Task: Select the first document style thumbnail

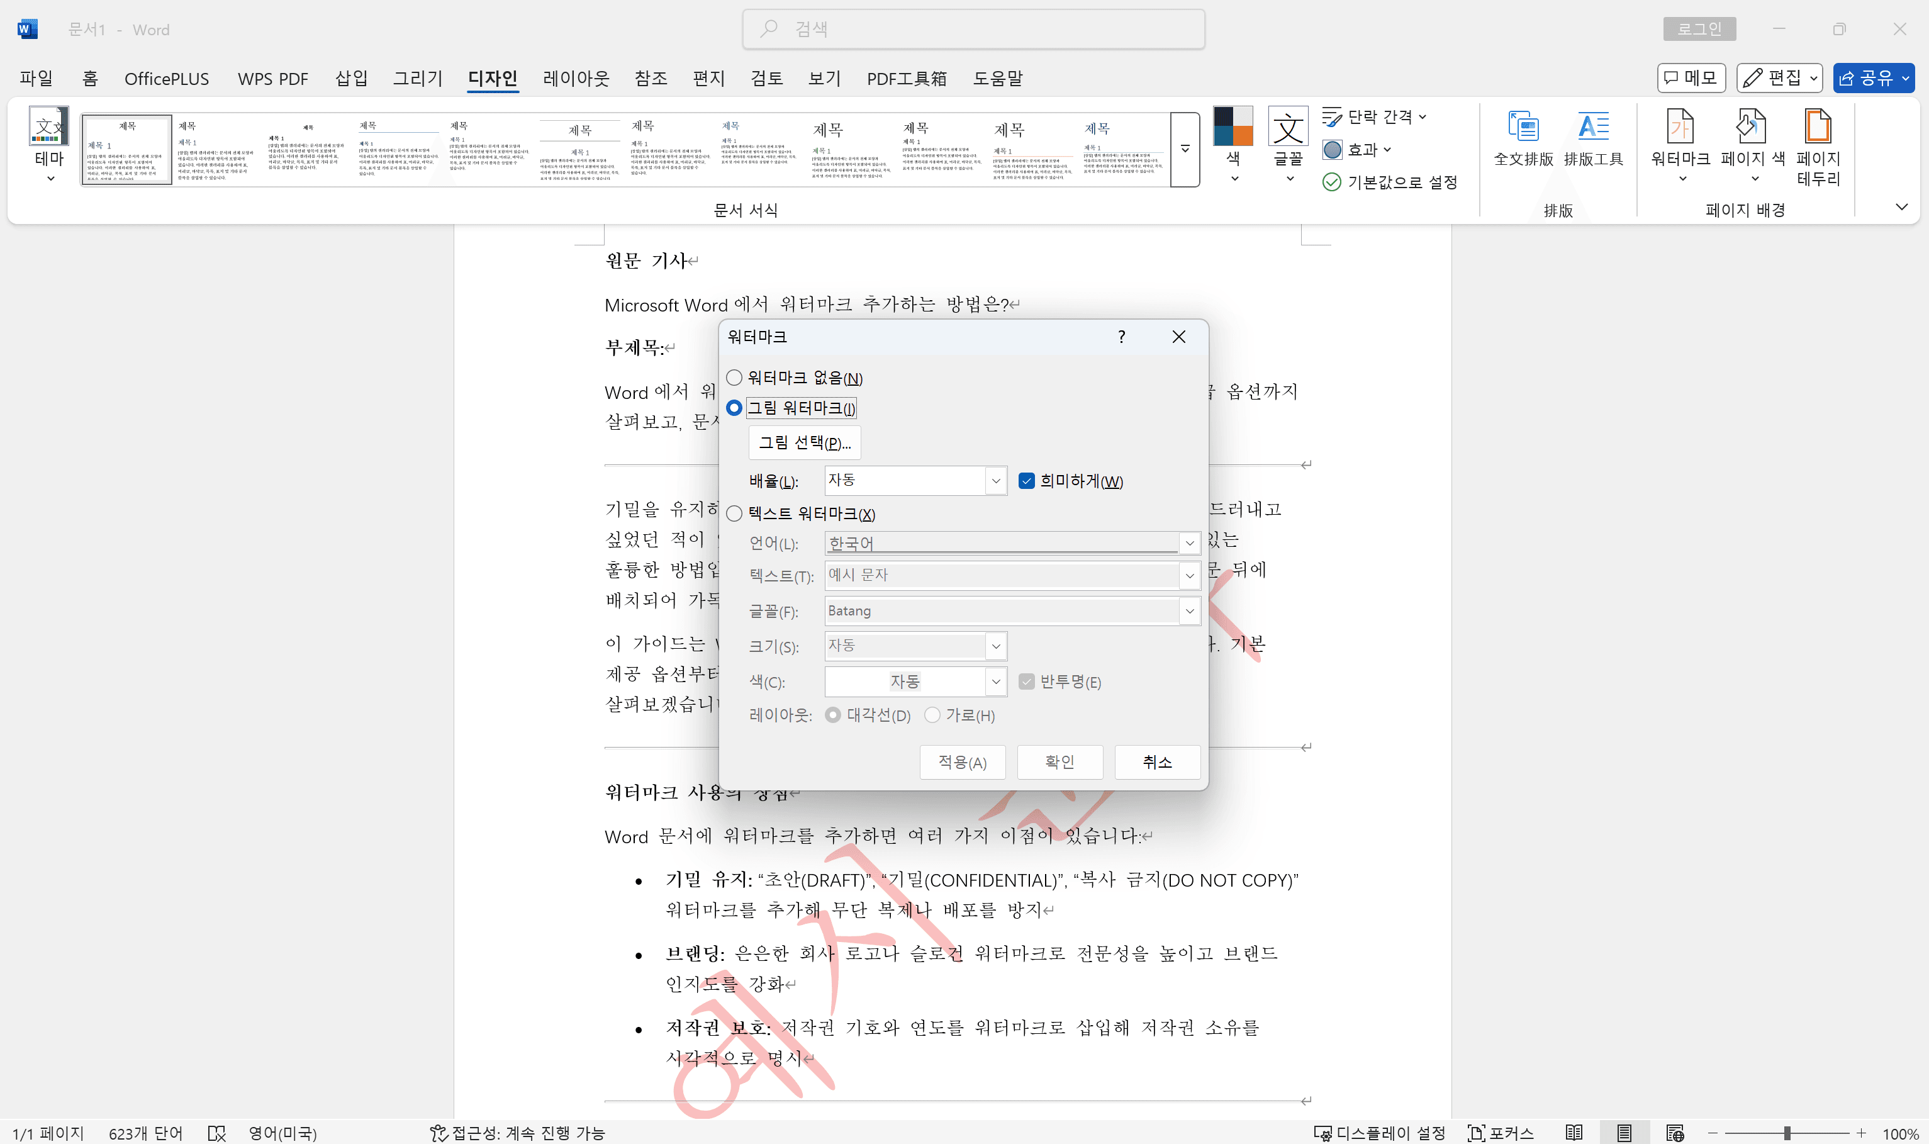Action: coord(126,150)
